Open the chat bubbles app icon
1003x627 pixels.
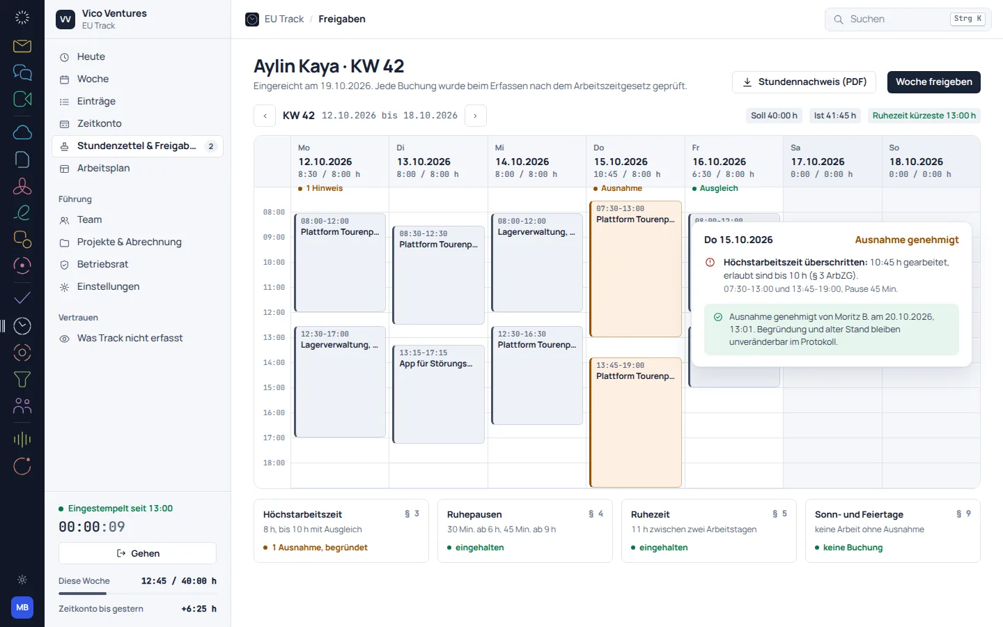pos(22,72)
